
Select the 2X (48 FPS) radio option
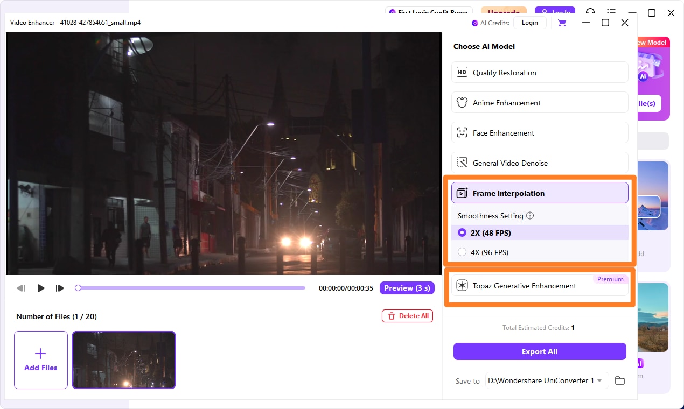[x=462, y=233]
